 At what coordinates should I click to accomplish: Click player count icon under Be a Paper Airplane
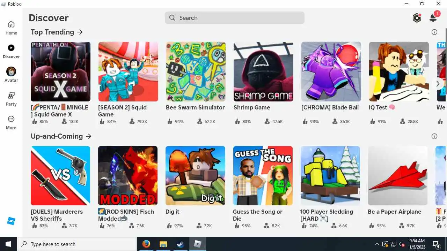(x=401, y=226)
